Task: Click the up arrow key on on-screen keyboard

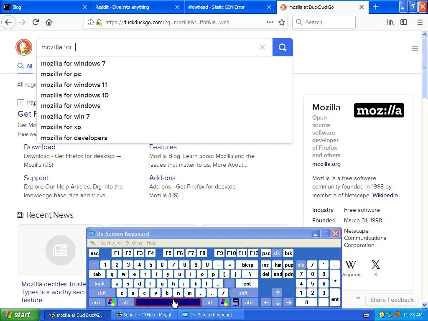Action: click(278, 293)
